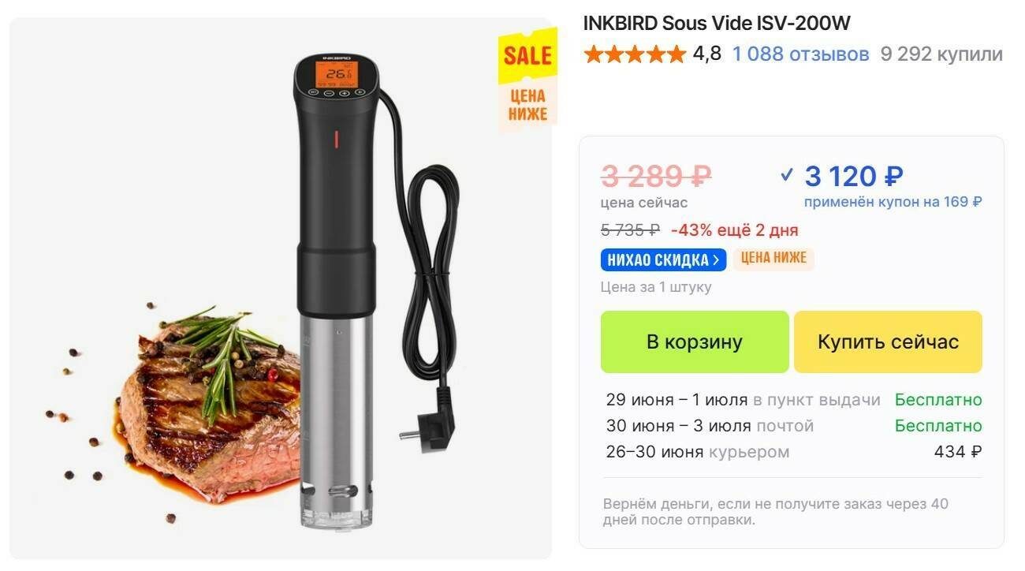This screenshot has height=571, width=1025.
Task: Open the НИХАО СКИДКА discount badge
Action: (x=663, y=259)
